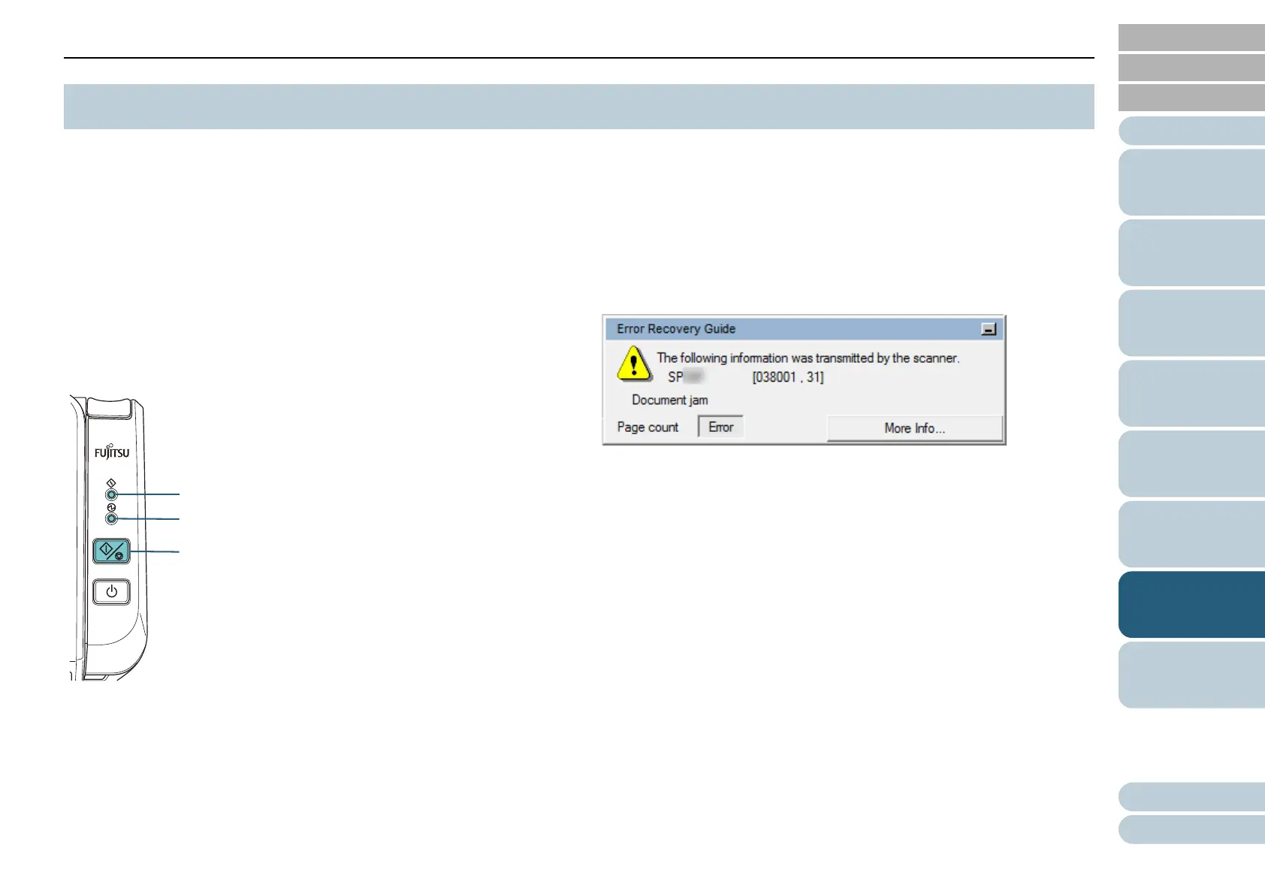Minimize the Error Recovery Guide dialog
The height and width of the screenshot is (894, 1265).
pyautogui.click(x=989, y=329)
